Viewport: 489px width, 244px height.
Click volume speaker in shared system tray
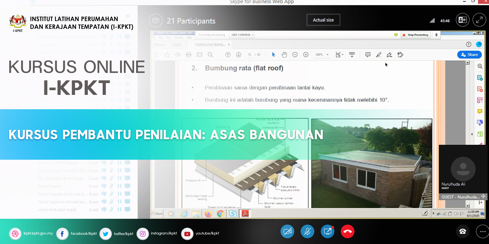(x=456, y=214)
